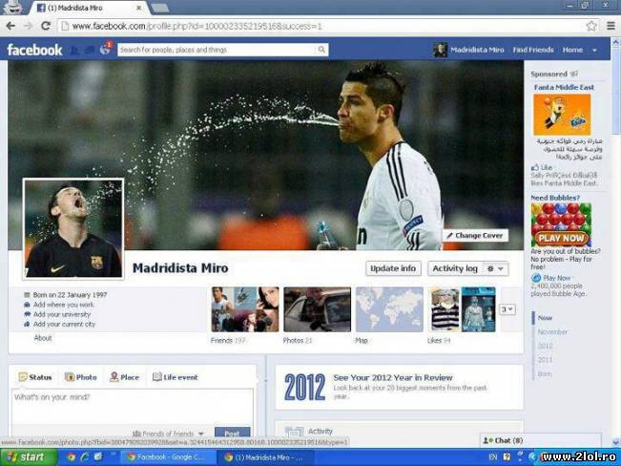Open Photos thumbnail box
The height and width of the screenshot is (466, 621).
pos(317,309)
